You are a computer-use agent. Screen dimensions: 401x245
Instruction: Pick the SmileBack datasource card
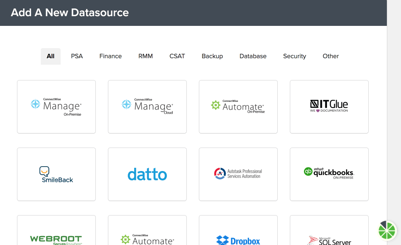[x=56, y=174]
